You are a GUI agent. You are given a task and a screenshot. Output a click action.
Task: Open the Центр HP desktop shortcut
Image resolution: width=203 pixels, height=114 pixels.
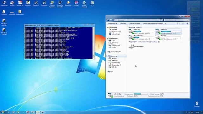coord(36,3)
